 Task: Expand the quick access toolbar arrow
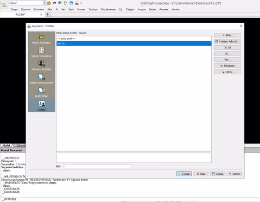pos(81,3)
